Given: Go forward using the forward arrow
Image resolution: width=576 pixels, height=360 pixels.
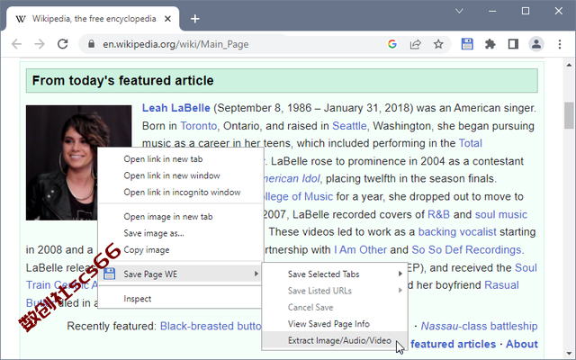Looking at the screenshot, I should coord(40,44).
